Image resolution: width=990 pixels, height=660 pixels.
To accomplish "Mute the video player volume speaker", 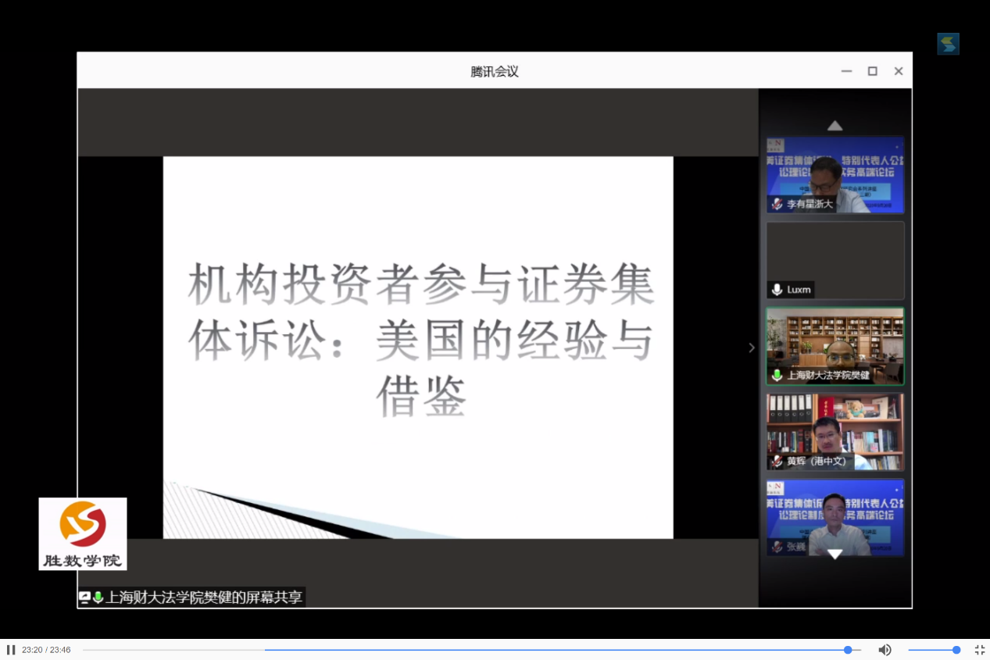I will tap(885, 650).
